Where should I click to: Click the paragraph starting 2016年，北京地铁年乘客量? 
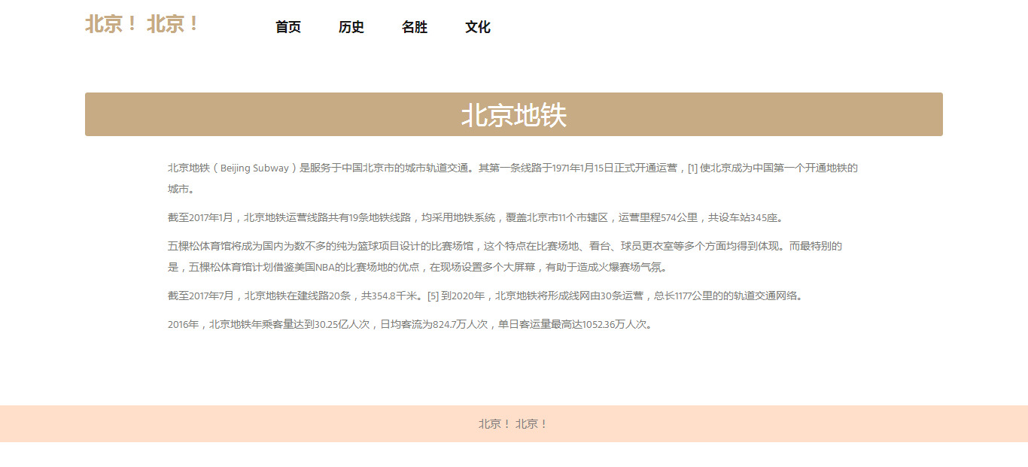tap(411, 325)
